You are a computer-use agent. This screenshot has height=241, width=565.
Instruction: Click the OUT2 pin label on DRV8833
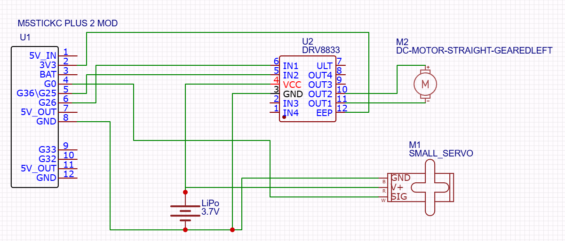coord(320,94)
